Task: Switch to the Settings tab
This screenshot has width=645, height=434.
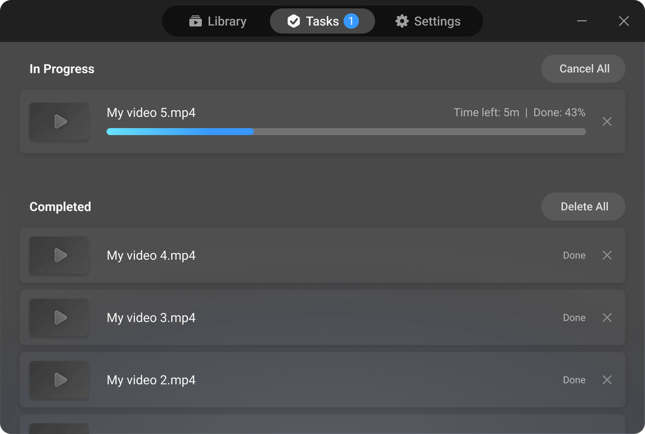Action: click(428, 21)
